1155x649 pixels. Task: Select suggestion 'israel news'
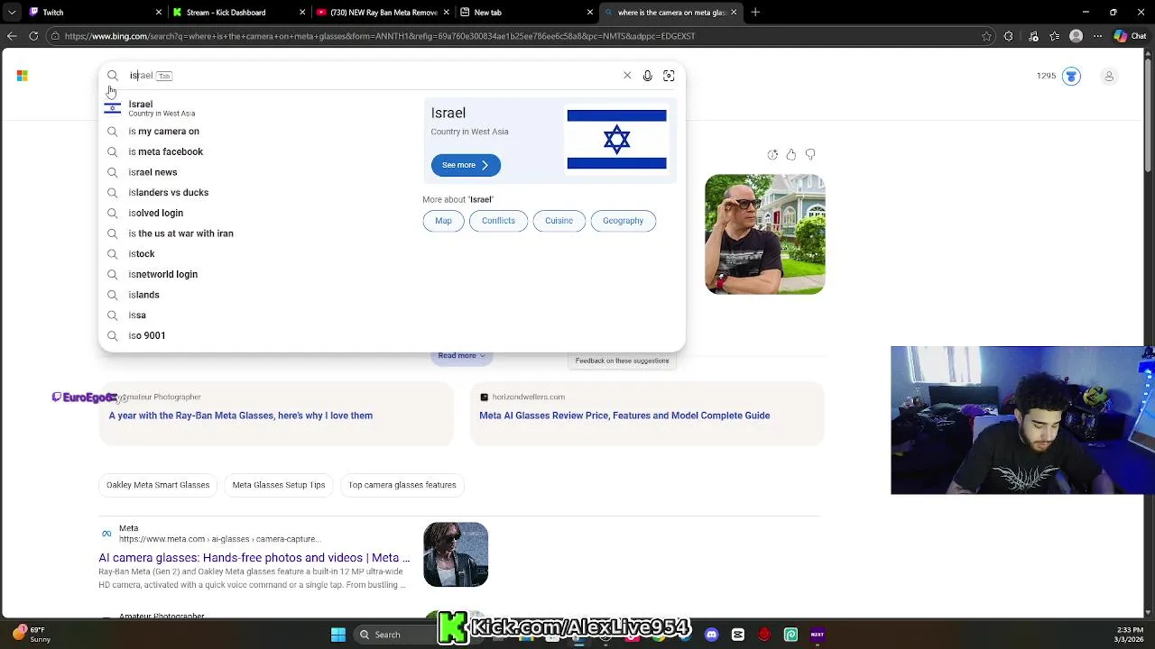point(257,172)
